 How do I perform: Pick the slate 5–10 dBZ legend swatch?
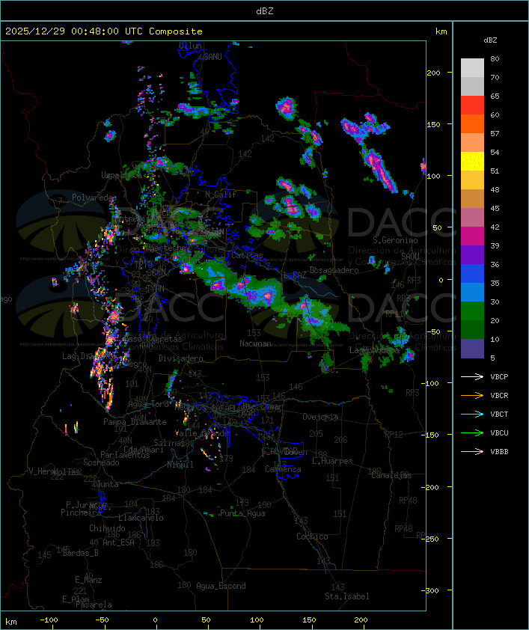click(x=472, y=349)
